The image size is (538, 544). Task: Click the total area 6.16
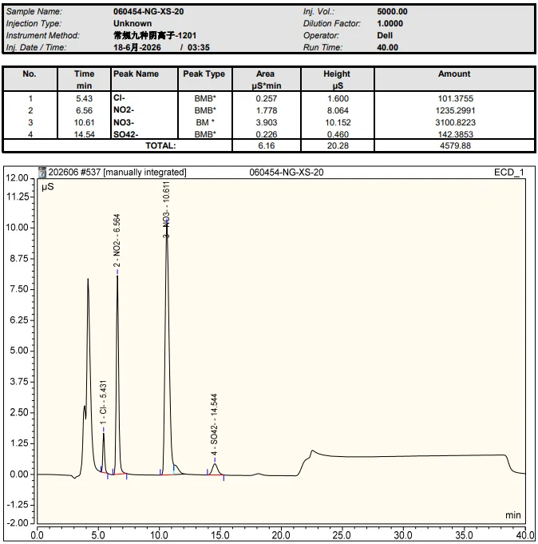[x=267, y=145]
